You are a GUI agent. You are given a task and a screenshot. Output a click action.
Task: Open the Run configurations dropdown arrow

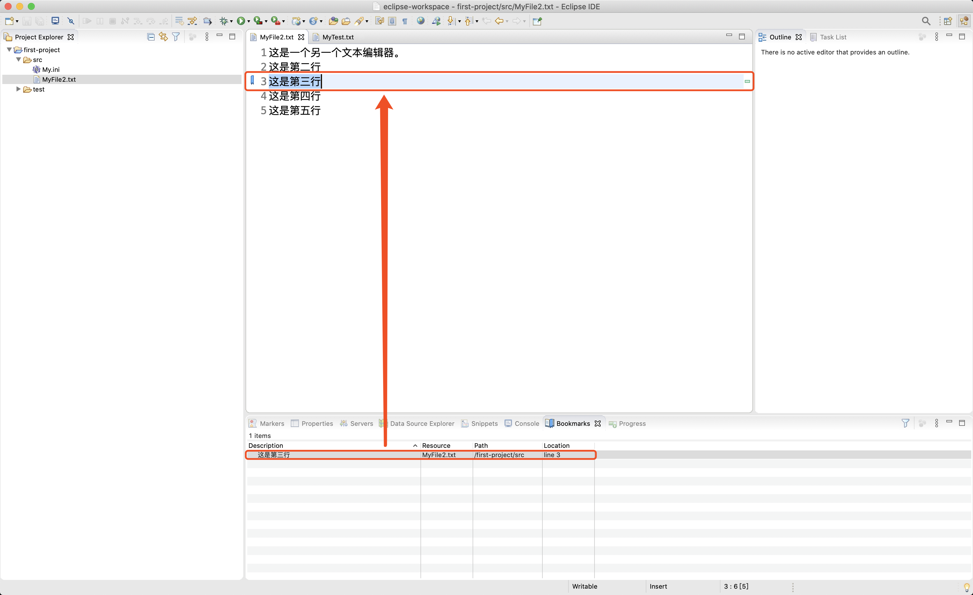[x=248, y=21]
